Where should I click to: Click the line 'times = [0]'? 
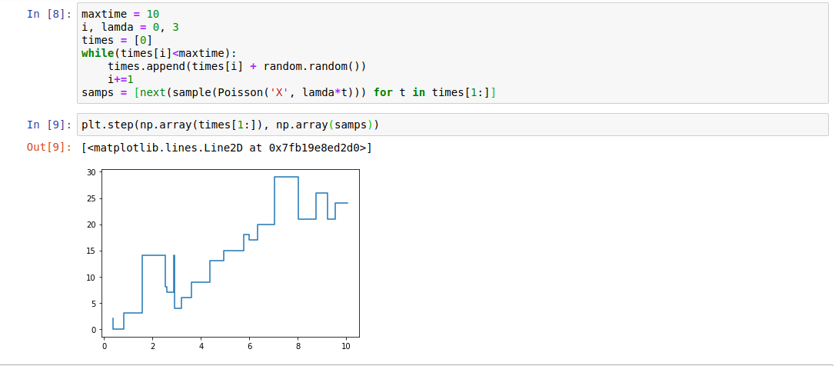pyautogui.click(x=117, y=40)
